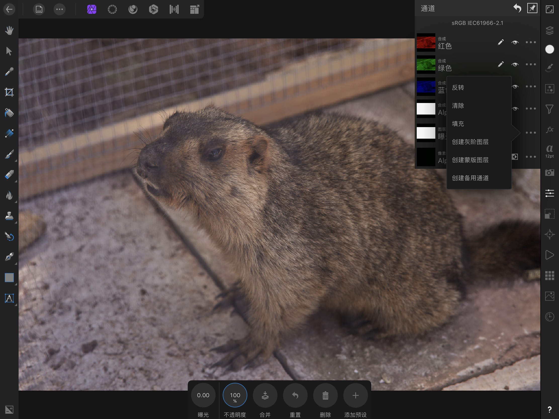Activate the Clone Stamp tool
This screenshot has width=559, height=419.
9,217
